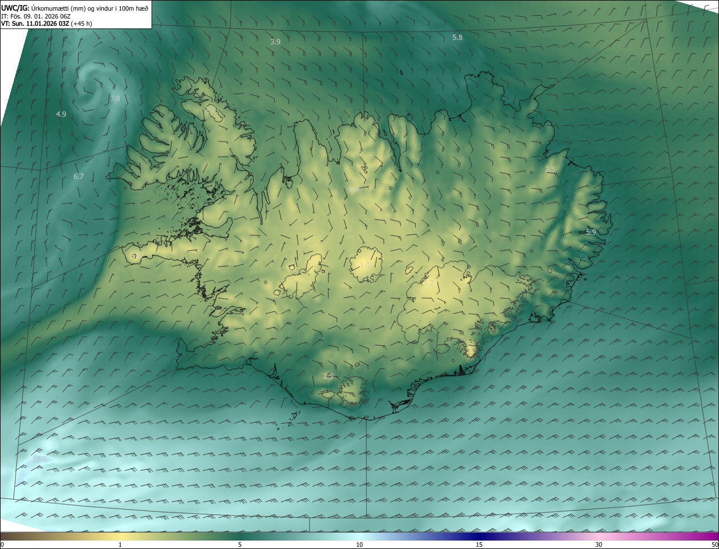Image resolution: width=719 pixels, height=549 pixels.
Task: Select the 5.9 value label on the east coast
Action: coord(591,232)
